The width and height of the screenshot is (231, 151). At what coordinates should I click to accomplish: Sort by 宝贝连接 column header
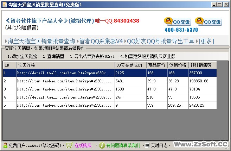(65, 65)
